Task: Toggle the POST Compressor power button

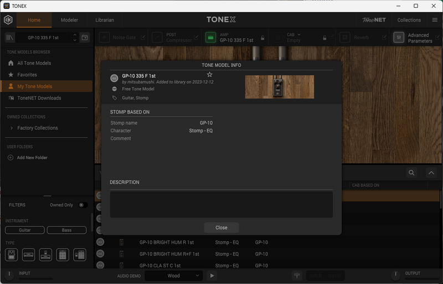Action: 157,37
